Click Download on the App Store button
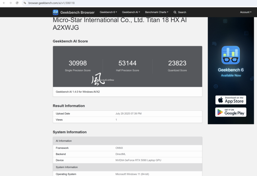The height and width of the screenshot is (176, 257). 231,100
